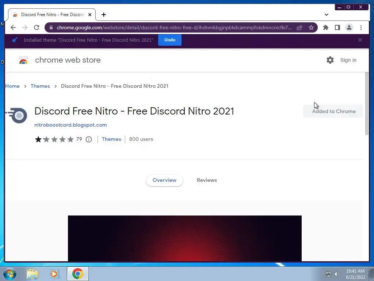Click Undo to remove installed theme
374x281 pixels.
click(169, 40)
